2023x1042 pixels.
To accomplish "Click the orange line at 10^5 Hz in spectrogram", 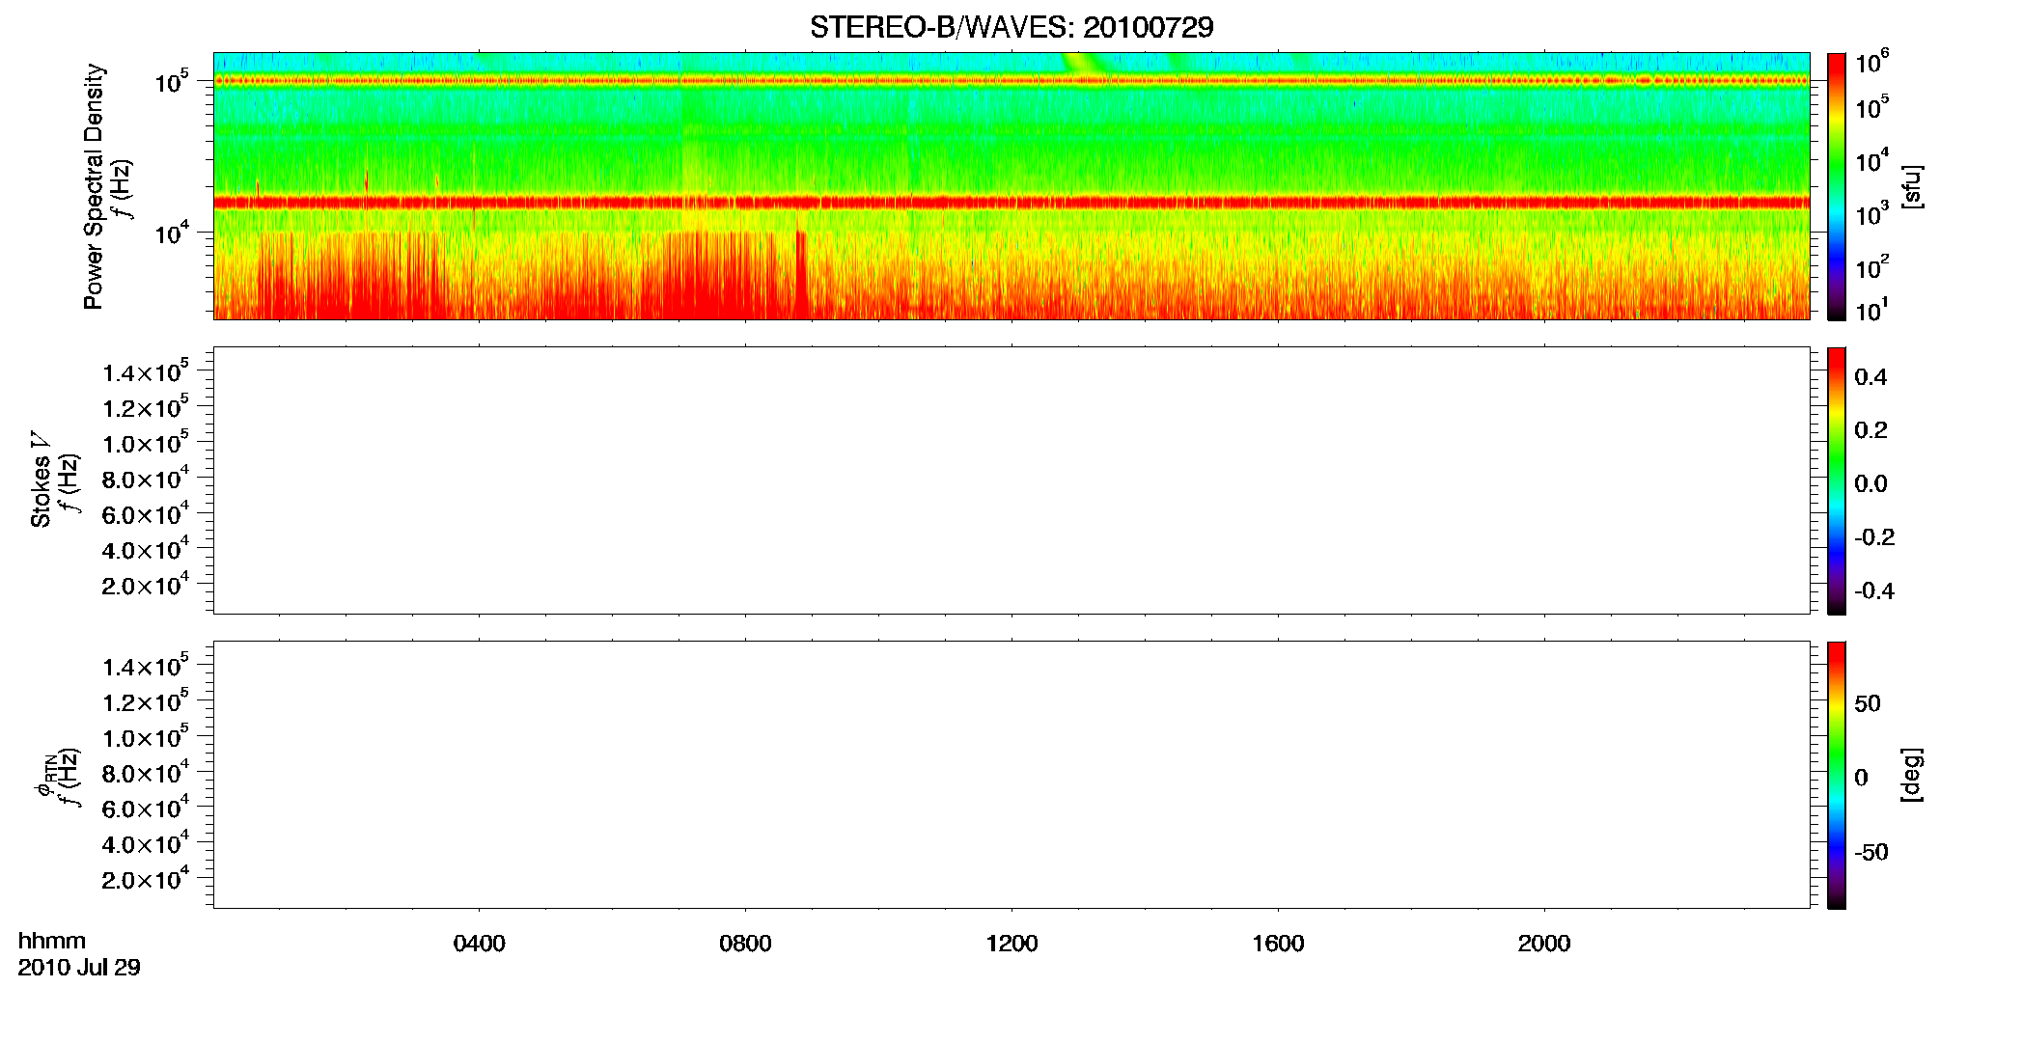I will 1011,81.
